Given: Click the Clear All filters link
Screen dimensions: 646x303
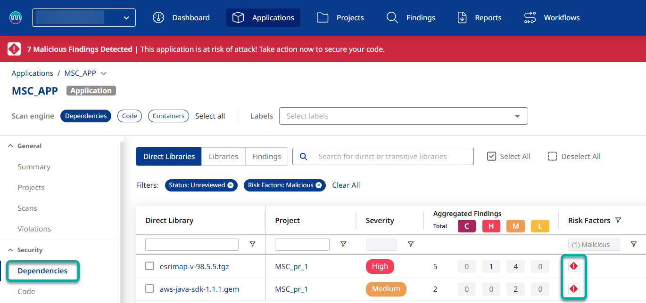Looking at the screenshot, I should (346, 185).
